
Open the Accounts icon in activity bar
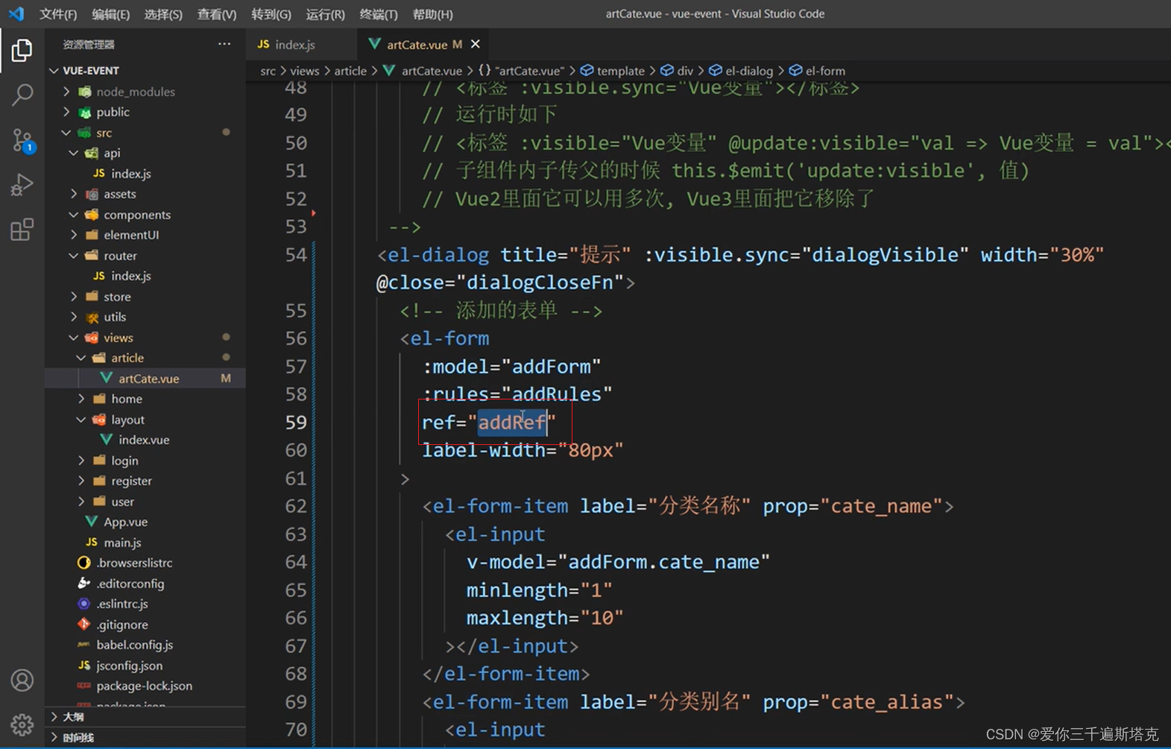[x=22, y=680]
